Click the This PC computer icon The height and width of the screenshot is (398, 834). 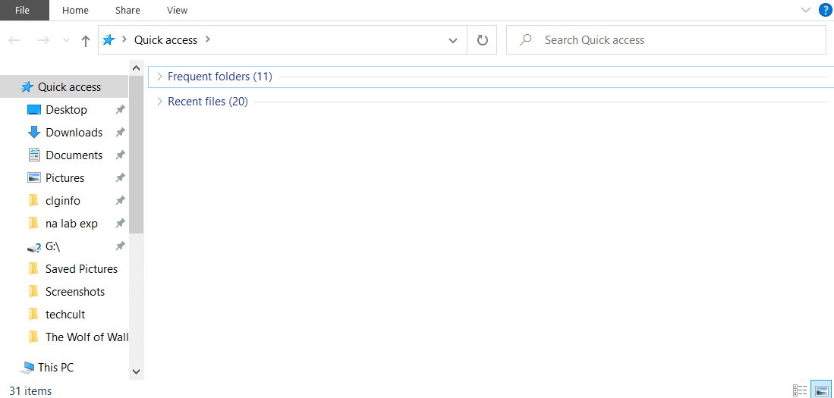coord(27,367)
